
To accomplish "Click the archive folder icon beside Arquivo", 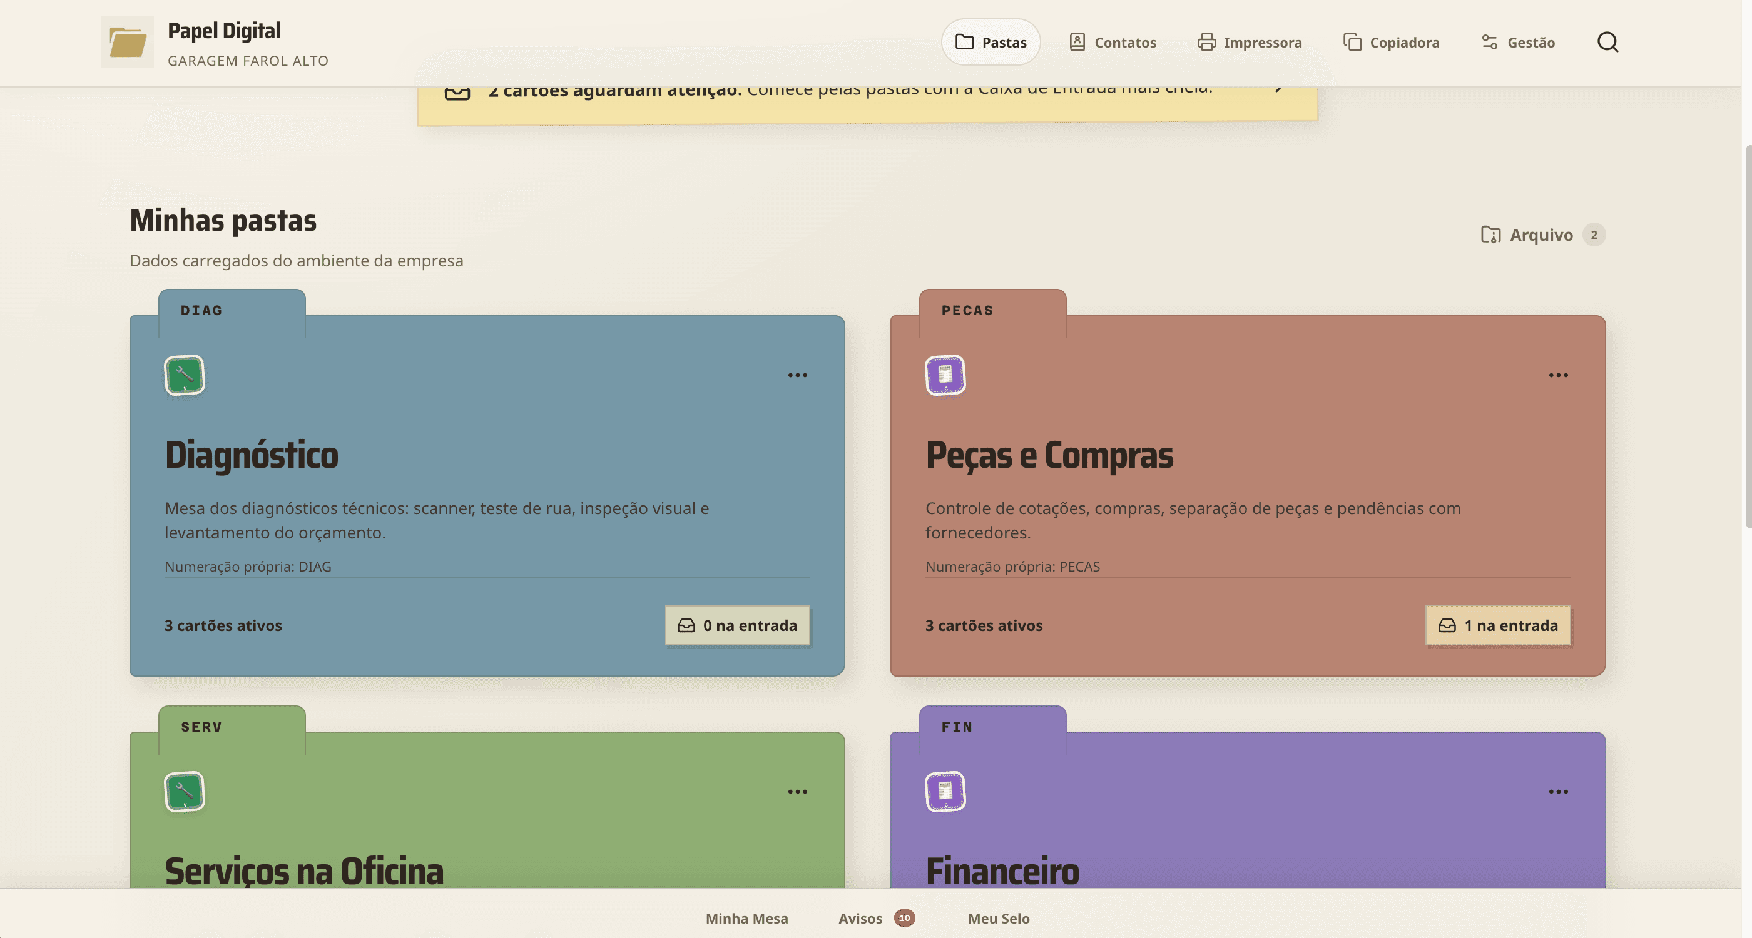I will 1491,234.
